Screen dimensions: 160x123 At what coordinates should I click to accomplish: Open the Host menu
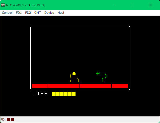[x=61, y=13]
